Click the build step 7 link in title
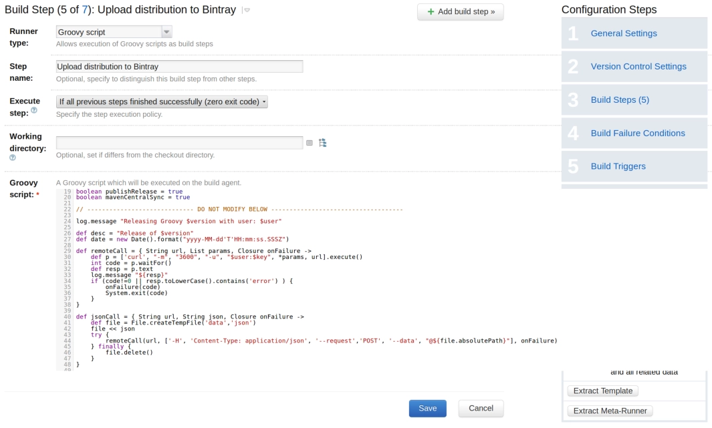This screenshot has width=712, height=428. click(84, 10)
